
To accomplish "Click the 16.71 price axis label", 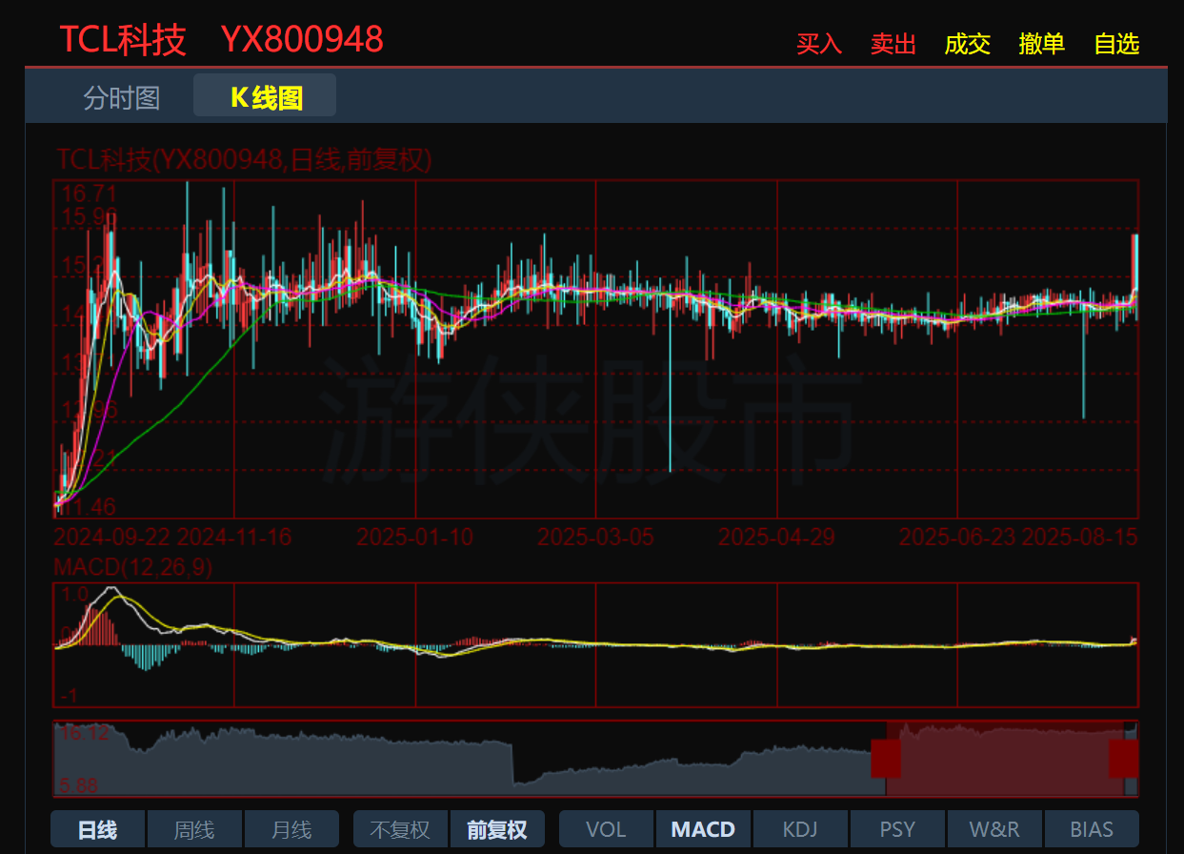I will (89, 195).
